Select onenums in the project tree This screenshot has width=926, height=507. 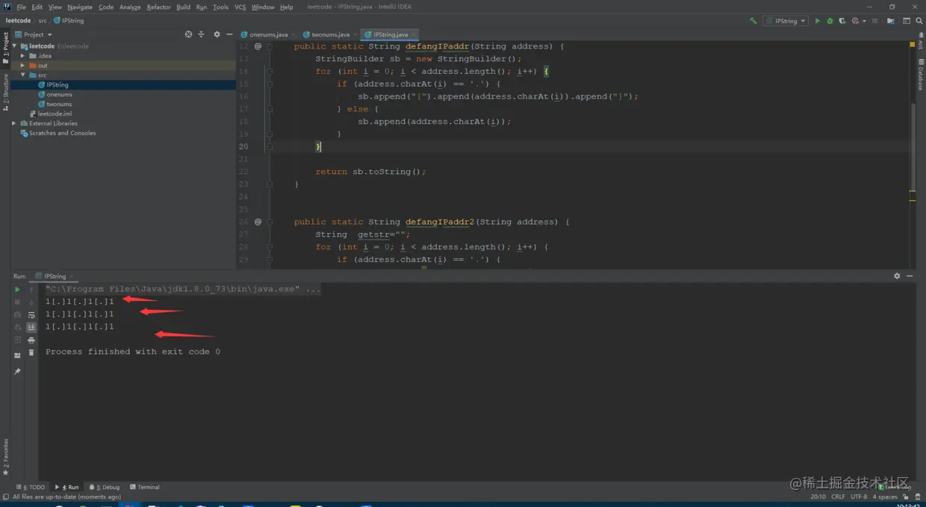tap(59, 95)
